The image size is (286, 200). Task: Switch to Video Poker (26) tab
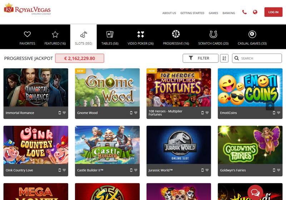tap(140, 38)
